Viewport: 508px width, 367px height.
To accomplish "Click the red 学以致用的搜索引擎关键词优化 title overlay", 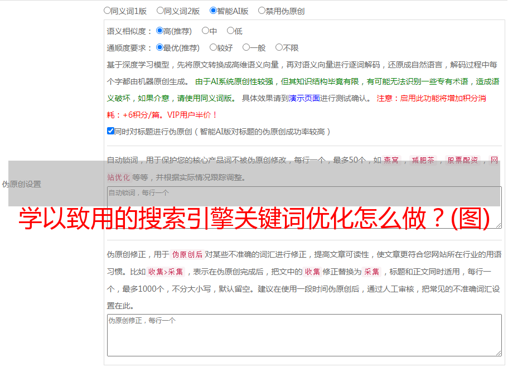I will point(254,219).
